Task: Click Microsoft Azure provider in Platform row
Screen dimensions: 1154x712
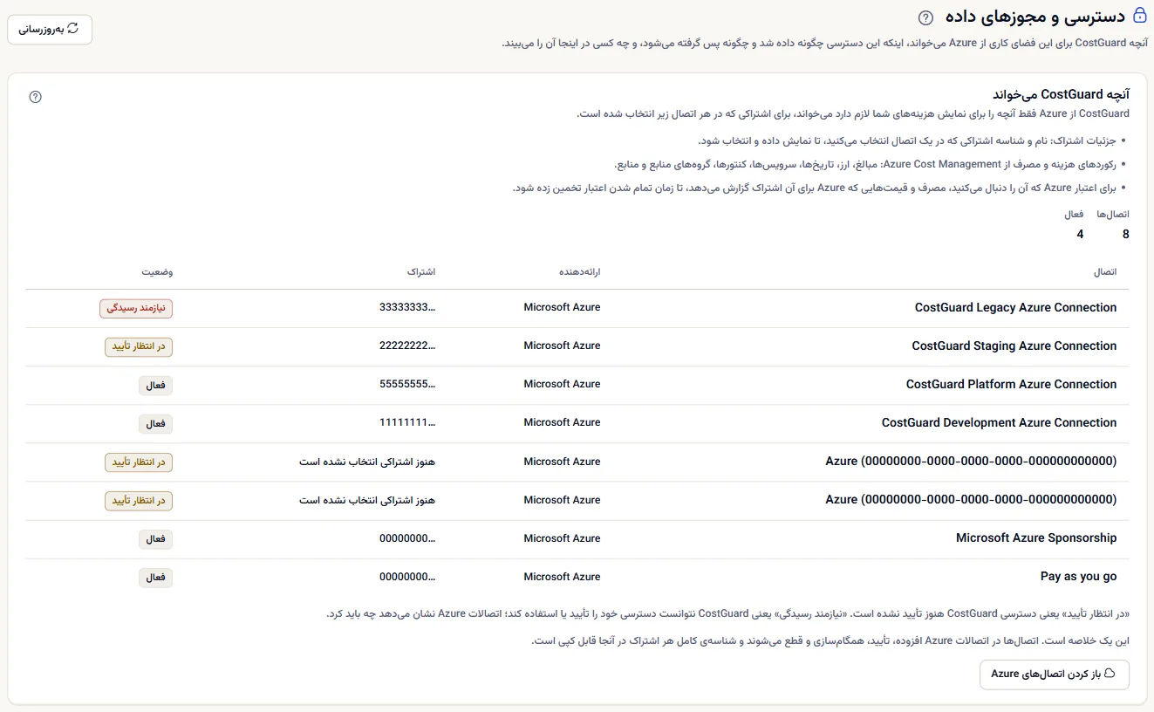Action: pyautogui.click(x=562, y=384)
